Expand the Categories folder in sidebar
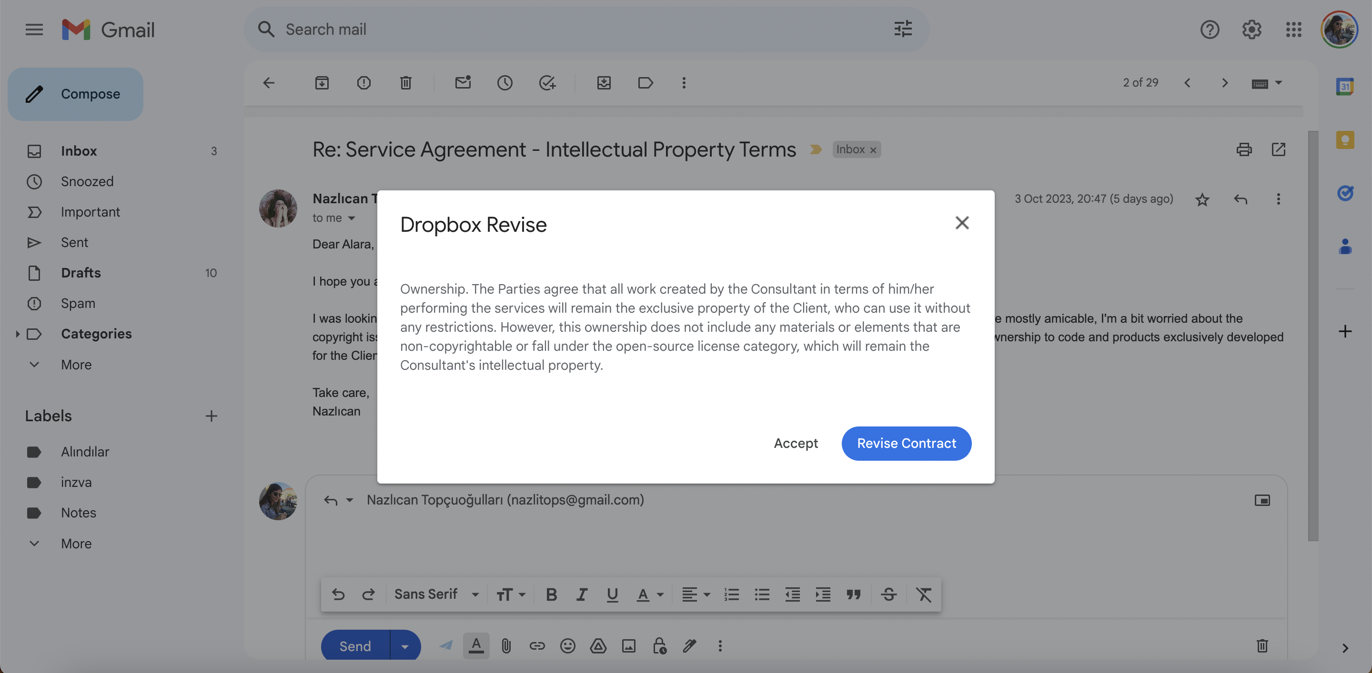 click(x=18, y=334)
